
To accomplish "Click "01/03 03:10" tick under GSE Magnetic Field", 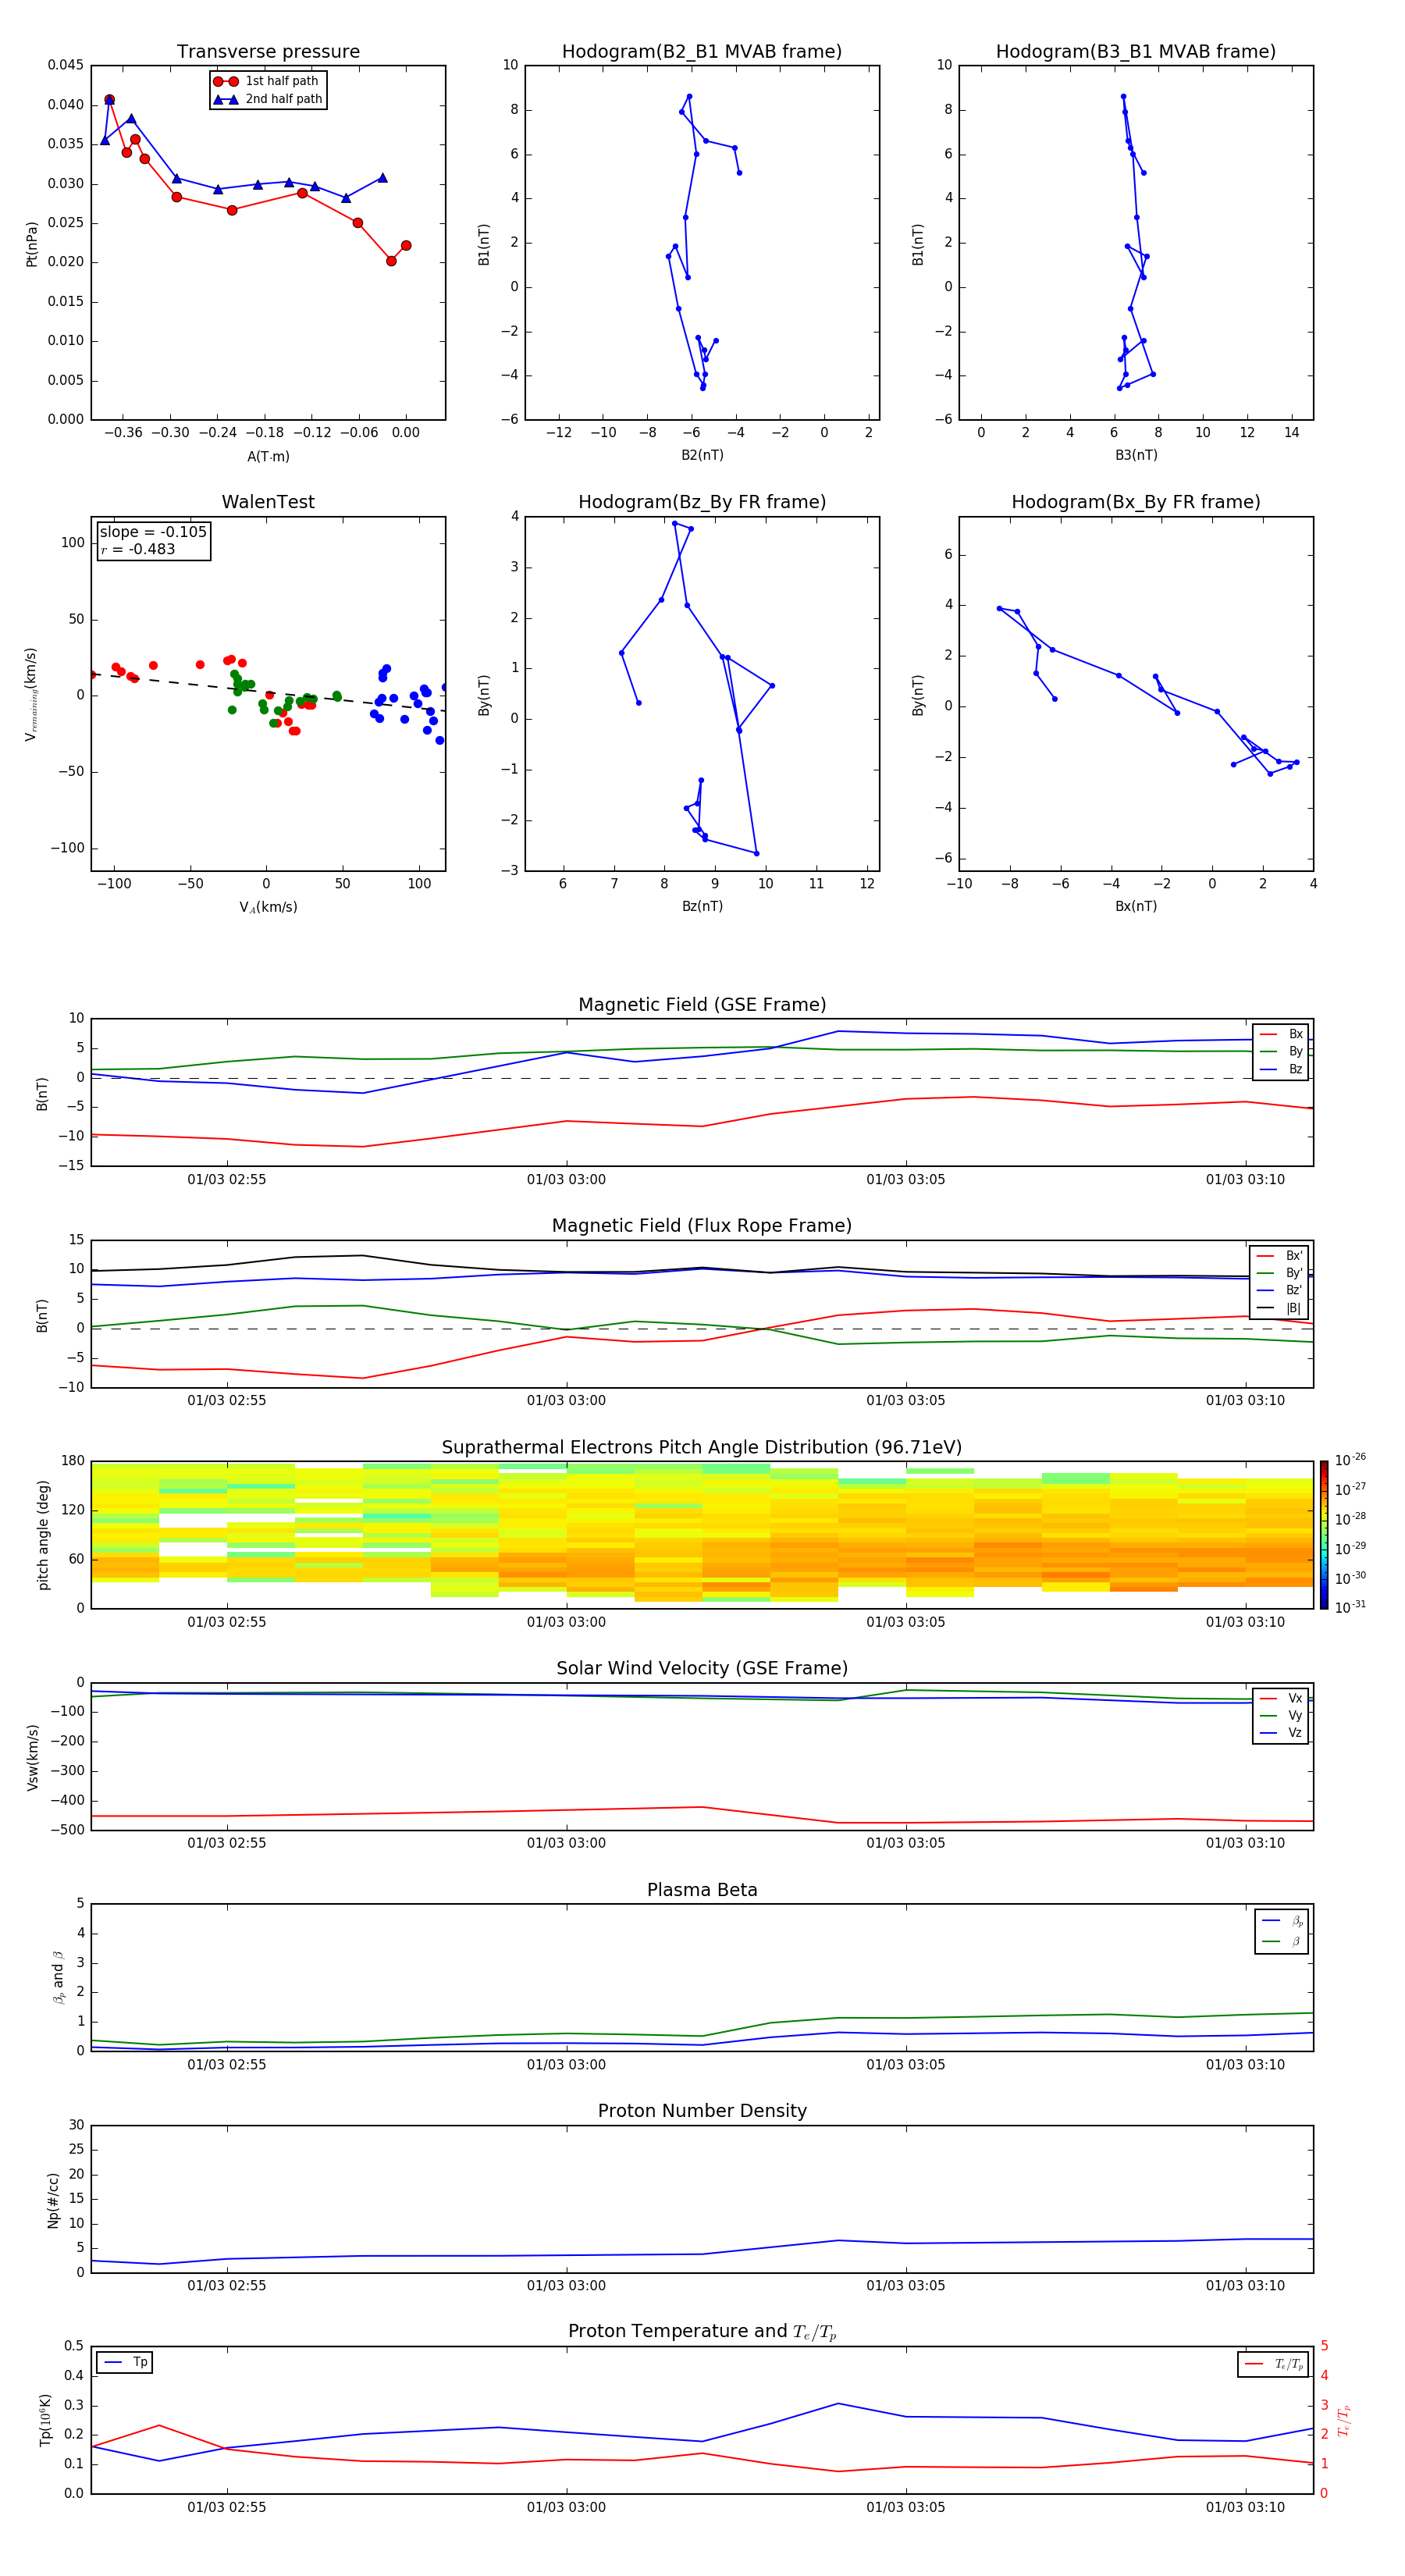I will coord(1245,1179).
